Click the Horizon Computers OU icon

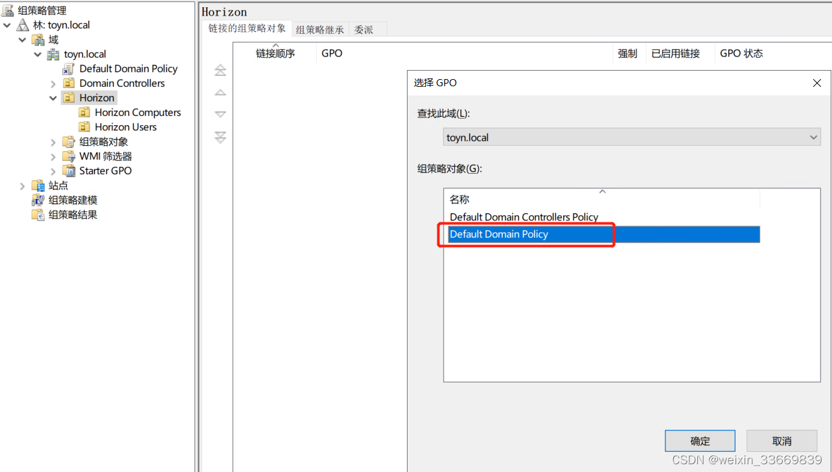point(84,113)
